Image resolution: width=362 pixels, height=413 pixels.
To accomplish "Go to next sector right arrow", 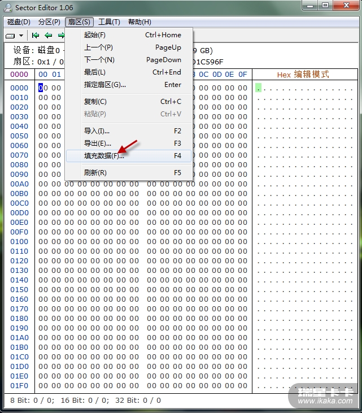I will click(61, 35).
